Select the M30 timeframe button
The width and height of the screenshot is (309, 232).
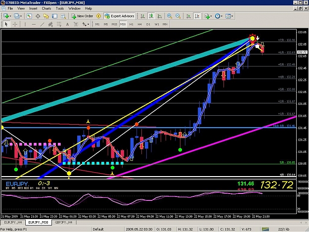coord(123,24)
